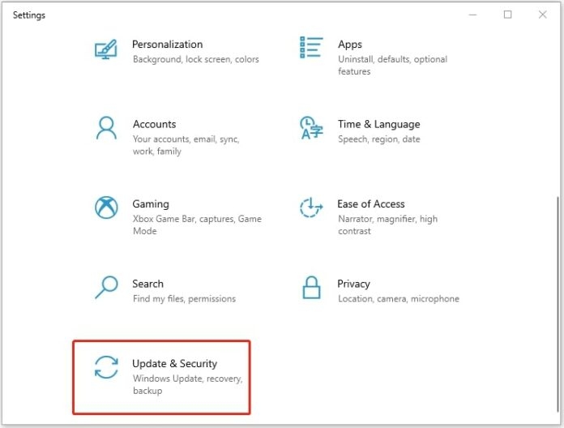Maximize the Settings window
Viewport: 564px width, 428px height.
[508, 15]
